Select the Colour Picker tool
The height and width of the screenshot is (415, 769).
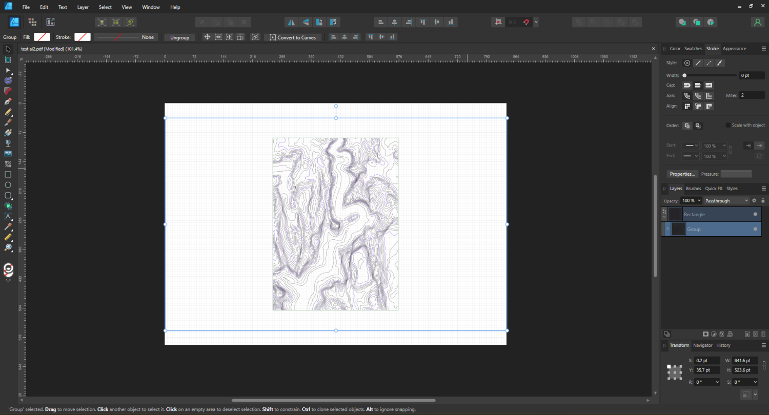tap(8, 226)
